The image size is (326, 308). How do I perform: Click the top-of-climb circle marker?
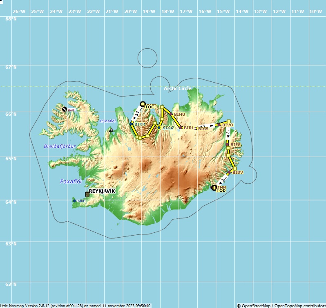(x=143, y=104)
